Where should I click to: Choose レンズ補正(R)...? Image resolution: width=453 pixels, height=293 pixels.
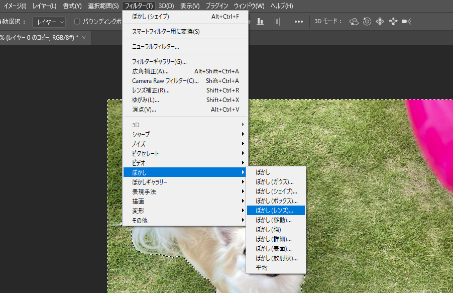(185, 90)
